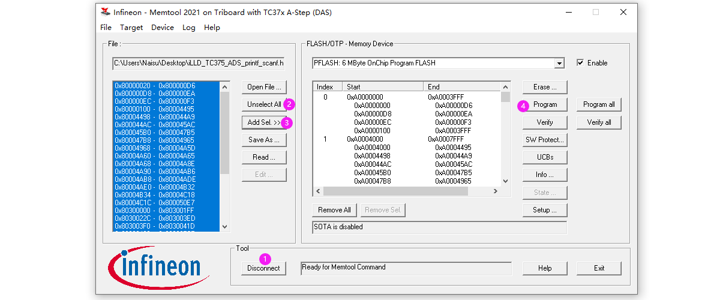This screenshot has width=720, height=300.
Task: Click the Verify button
Action: tap(545, 122)
